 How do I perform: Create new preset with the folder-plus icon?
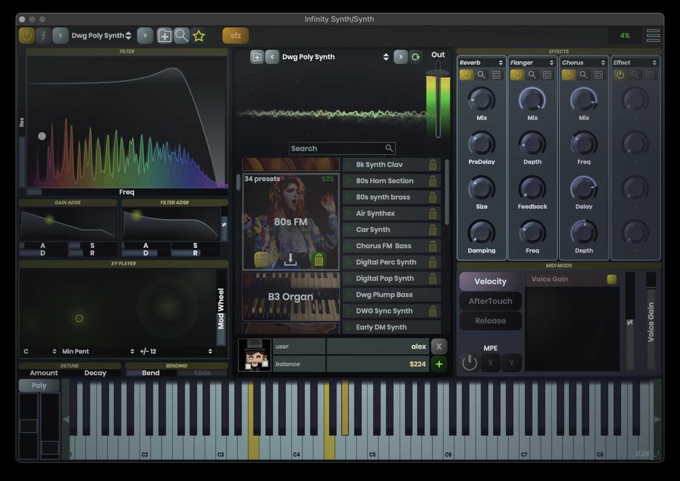point(164,35)
